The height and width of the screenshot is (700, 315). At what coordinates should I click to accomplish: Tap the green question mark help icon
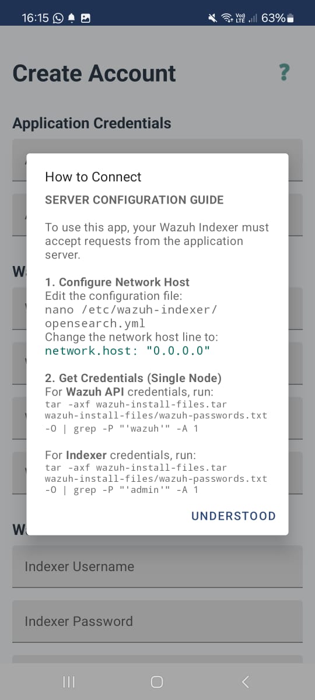tap(284, 73)
